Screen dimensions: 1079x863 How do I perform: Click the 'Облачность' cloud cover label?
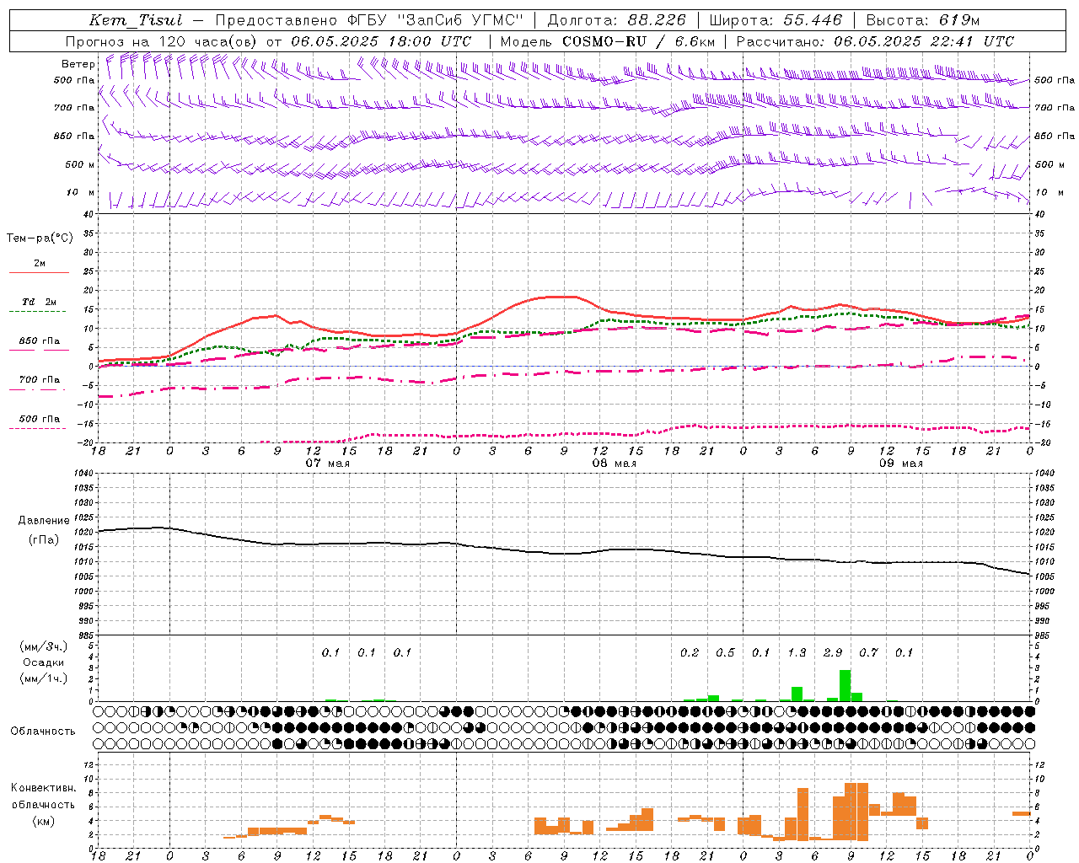pos(43,732)
